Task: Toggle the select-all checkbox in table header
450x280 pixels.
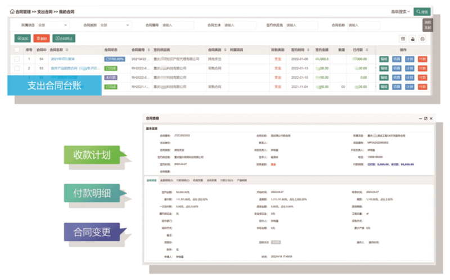Action: click(x=17, y=50)
